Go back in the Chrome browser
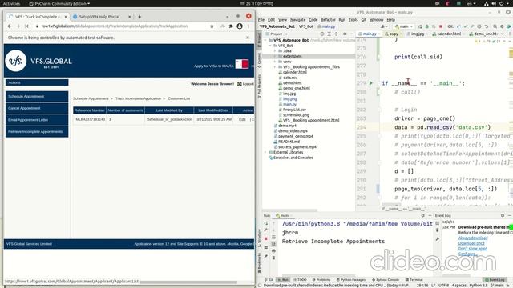This screenshot has width=513, height=288. [x=10, y=26]
